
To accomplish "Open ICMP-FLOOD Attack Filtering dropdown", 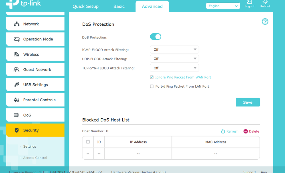I will tap(174, 50).
